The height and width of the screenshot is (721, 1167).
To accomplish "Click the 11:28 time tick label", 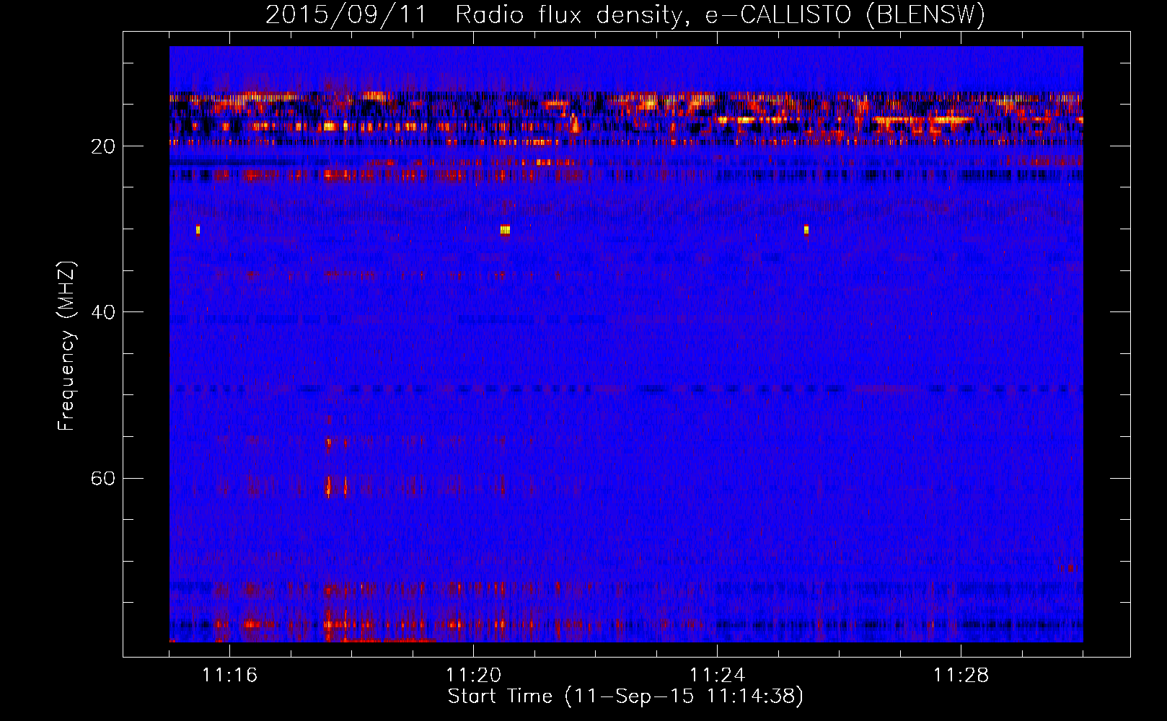I will [961, 676].
